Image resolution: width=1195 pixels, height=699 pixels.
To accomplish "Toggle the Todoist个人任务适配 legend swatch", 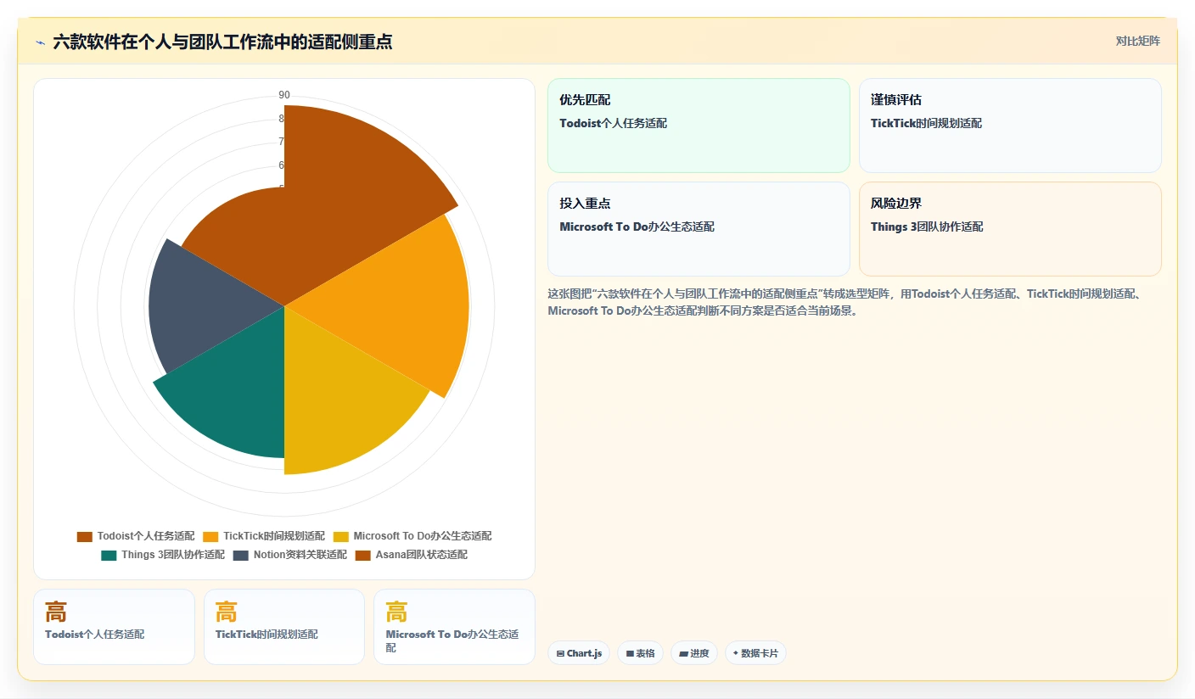I will click(x=85, y=536).
